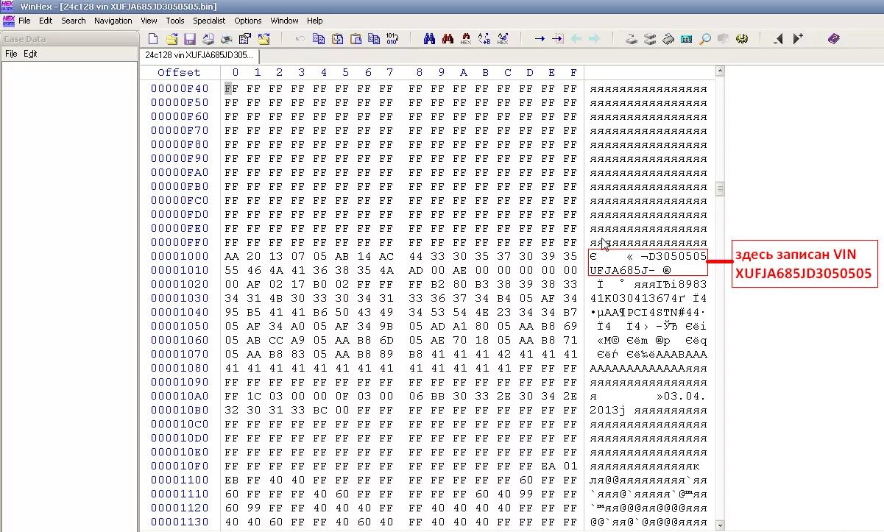The image size is (884, 532).
Task: Click the Offset column header
Action: [179, 72]
